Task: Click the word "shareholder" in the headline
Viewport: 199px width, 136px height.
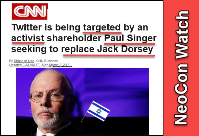Action: (74, 38)
